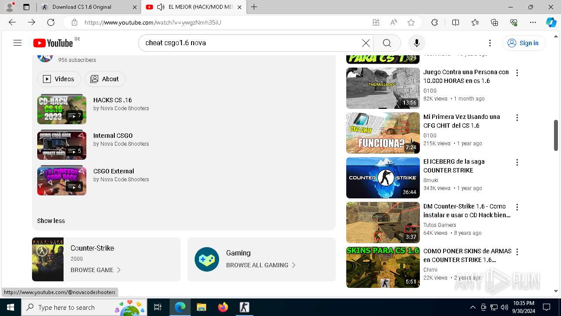Open File Explorer from taskbar
This screenshot has height=316, width=561.
tap(201, 307)
